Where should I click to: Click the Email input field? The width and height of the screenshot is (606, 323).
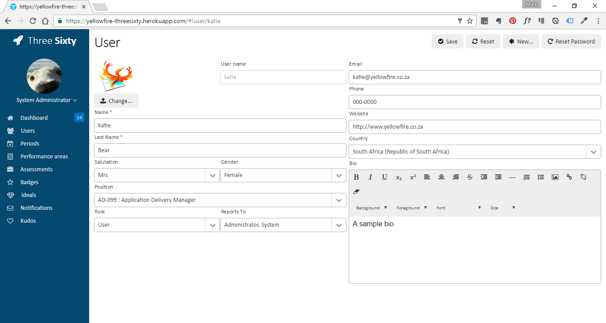(x=475, y=77)
